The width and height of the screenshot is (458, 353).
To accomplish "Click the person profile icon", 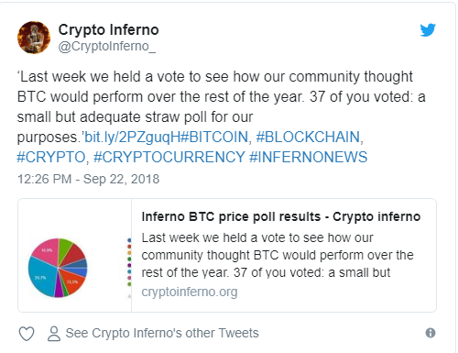I will click(54, 334).
